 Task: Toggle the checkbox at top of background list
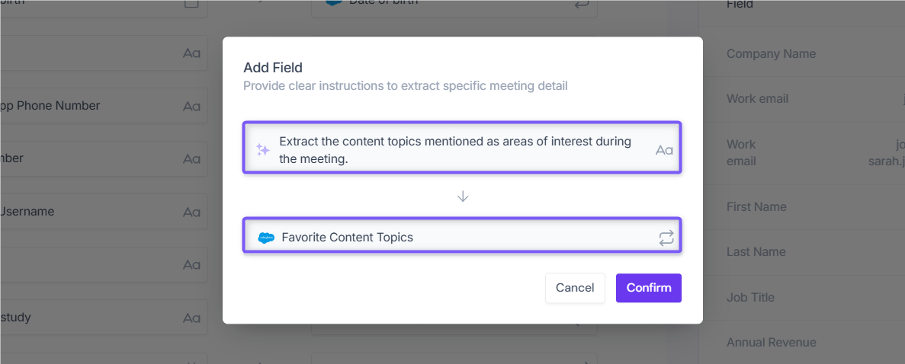[x=191, y=2]
